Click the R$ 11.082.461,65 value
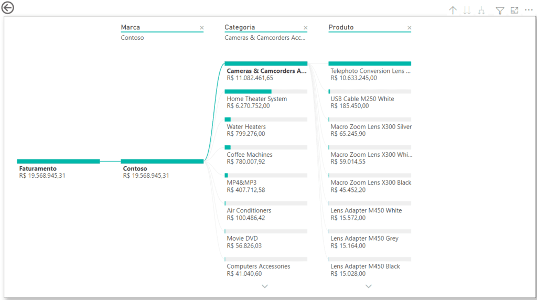Screen dimensions: 537x300 click(250, 78)
